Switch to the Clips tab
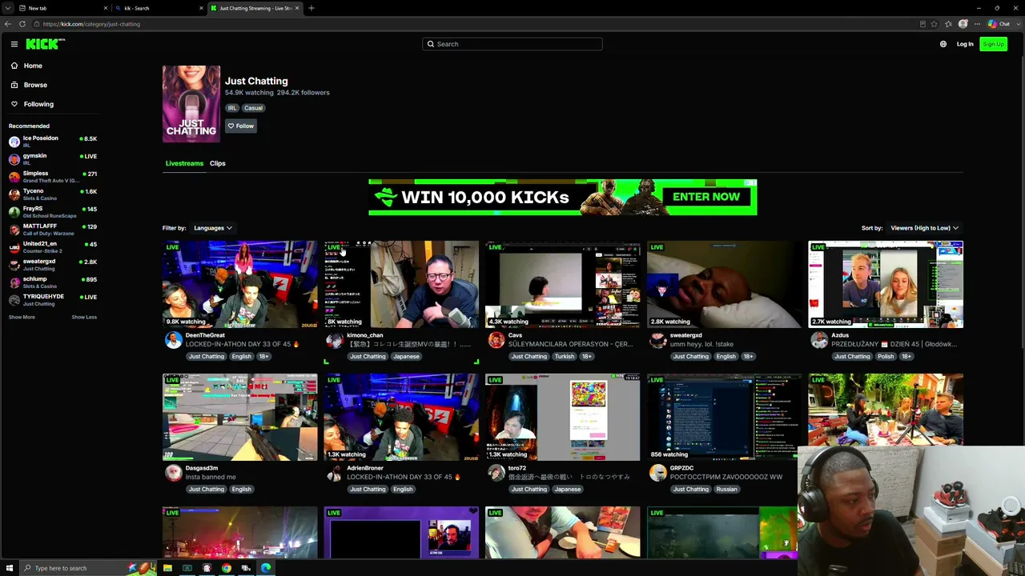1025x576 pixels. (218, 163)
